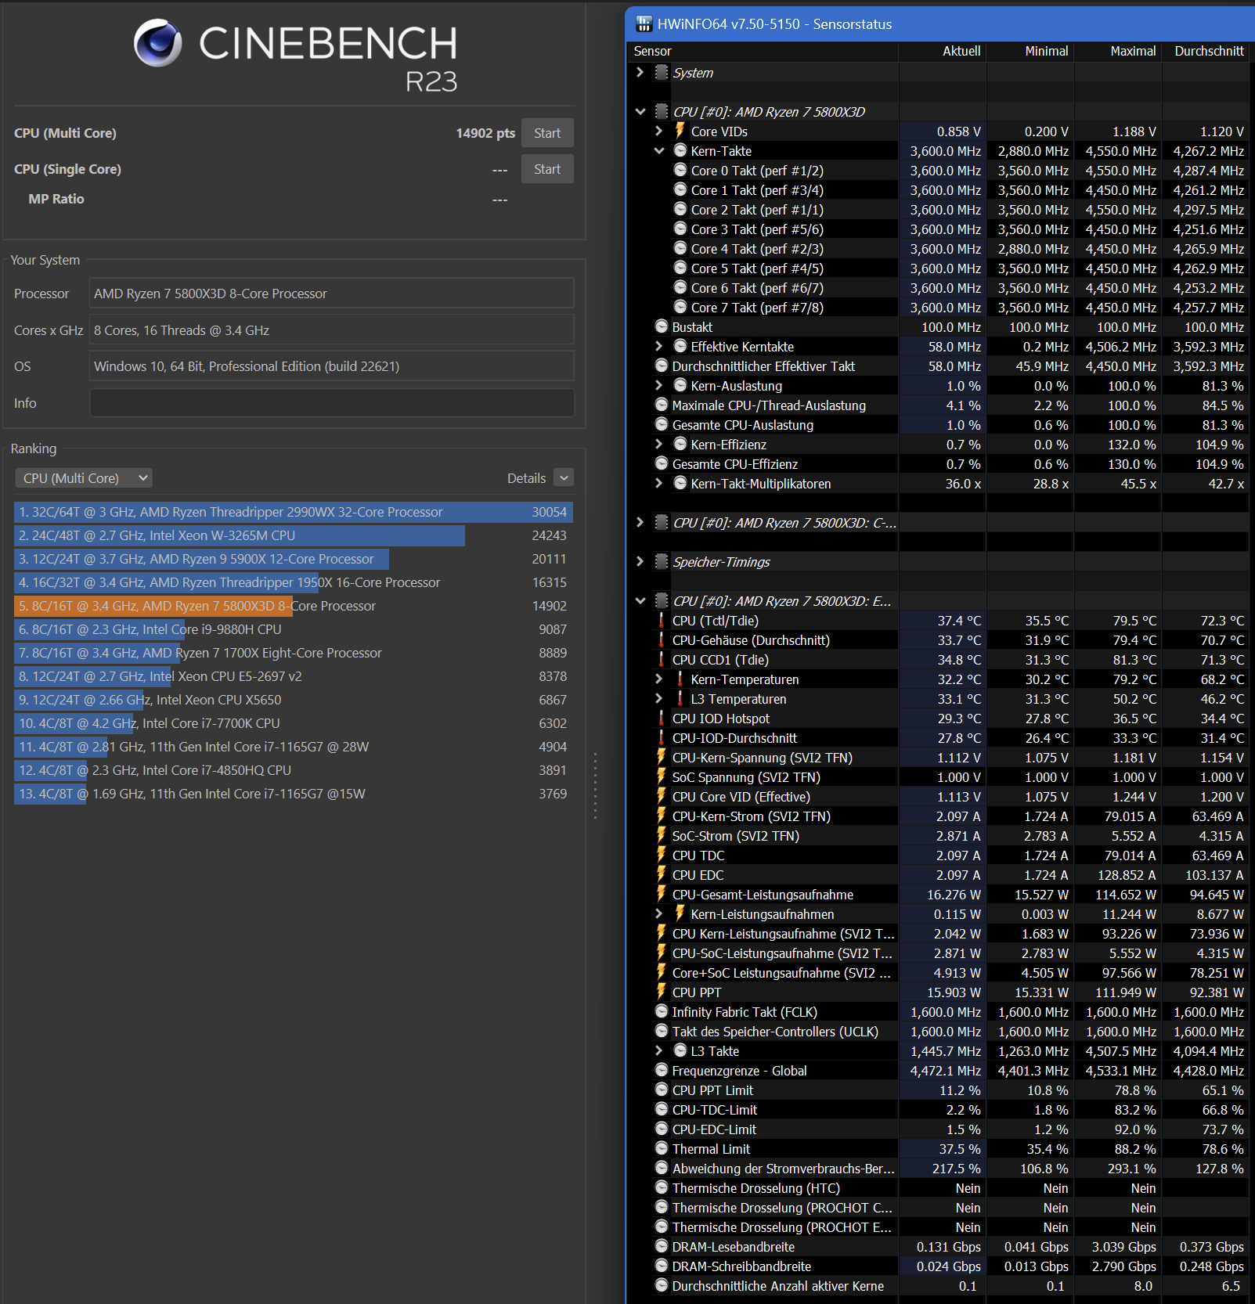Screen dimensions: 1255x1304
Task: Select the highlighted Ryzen 7 5800X3D ranking row
Action: [294, 606]
